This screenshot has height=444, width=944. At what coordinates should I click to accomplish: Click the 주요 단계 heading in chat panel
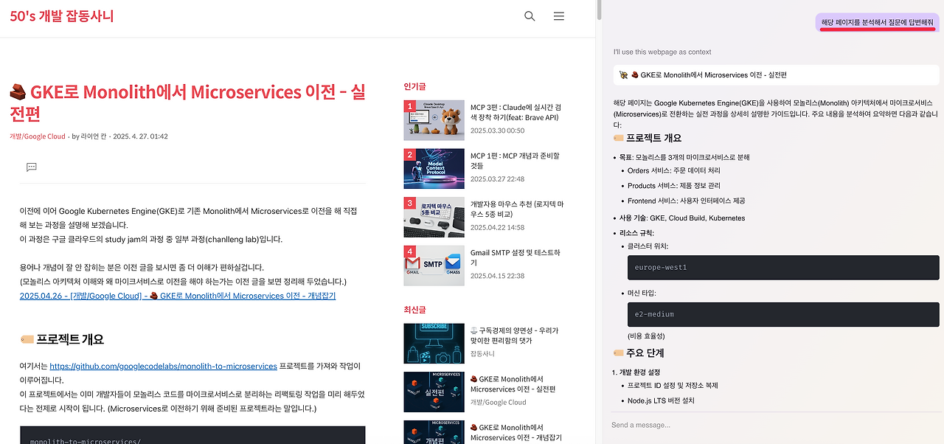coord(639,353)
